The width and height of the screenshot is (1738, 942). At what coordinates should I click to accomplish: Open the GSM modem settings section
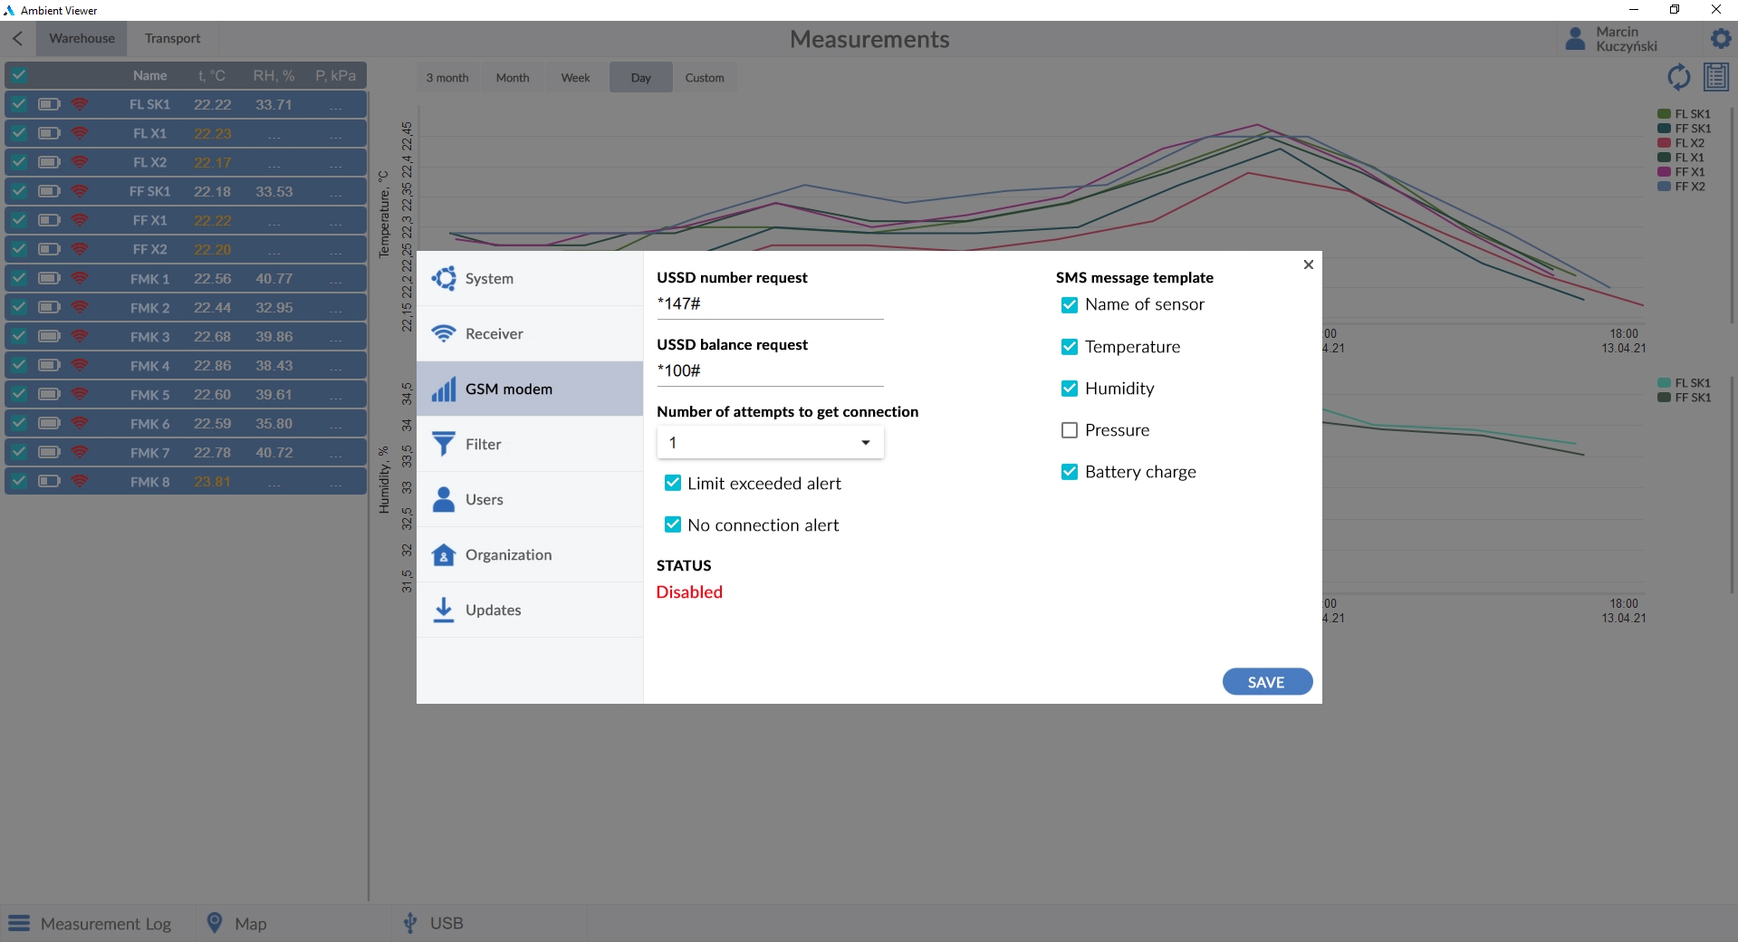[508, 389]
